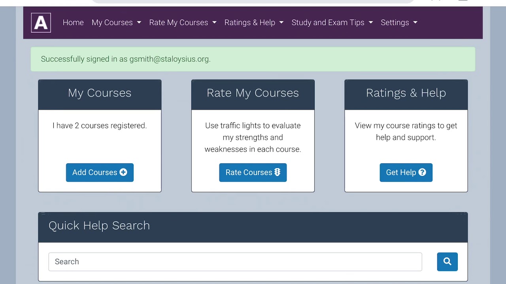Expand the Ratings & Help navbar menu
The image size is (506, 284).
(254, 22)
